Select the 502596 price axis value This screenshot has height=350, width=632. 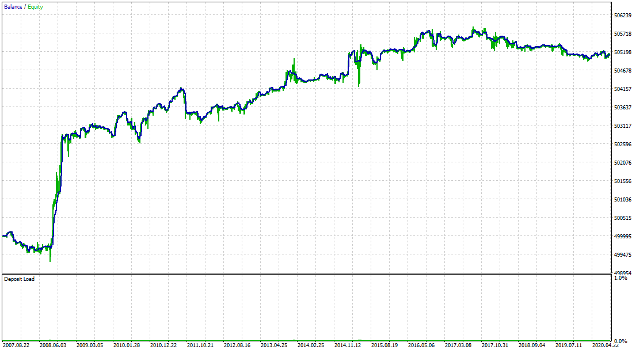coord(622,144)
